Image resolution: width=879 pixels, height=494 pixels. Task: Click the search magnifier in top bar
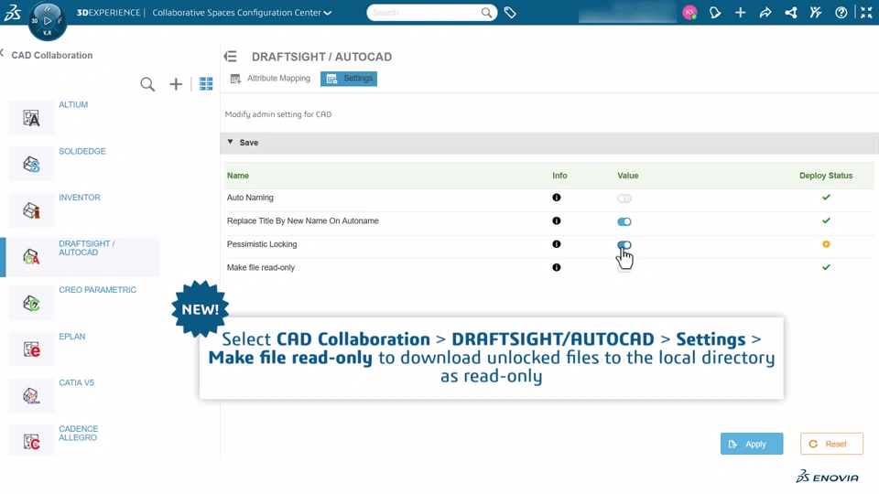[x=486, y=12]
